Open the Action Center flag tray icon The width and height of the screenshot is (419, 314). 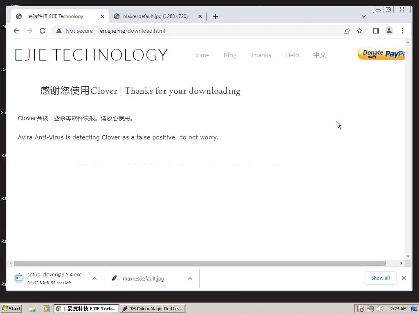pos(360,309)
